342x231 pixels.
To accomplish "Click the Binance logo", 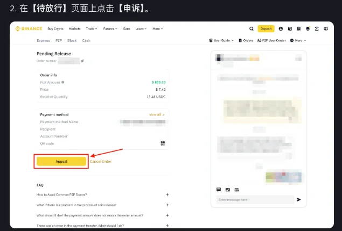I will (29, 28).
